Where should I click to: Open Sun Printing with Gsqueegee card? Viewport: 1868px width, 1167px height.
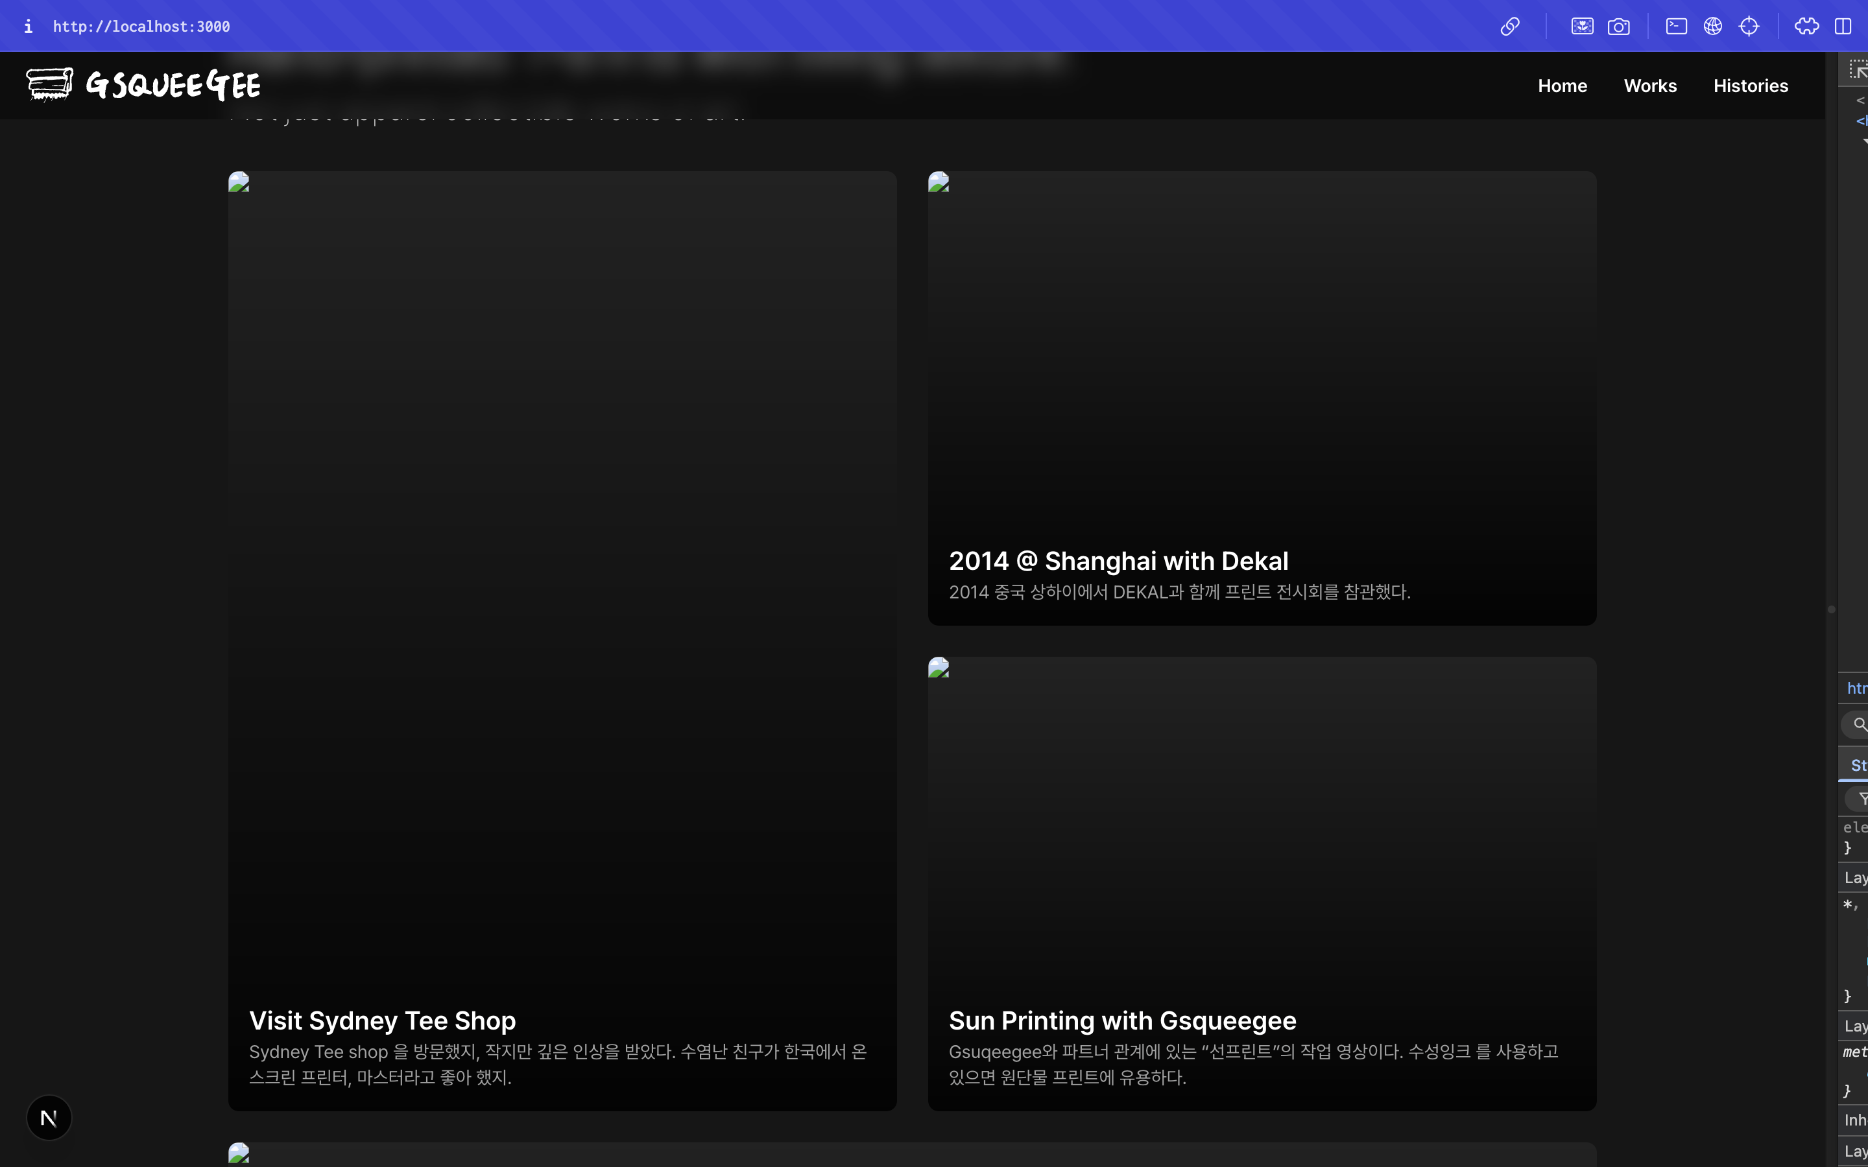coord(1262,884)
